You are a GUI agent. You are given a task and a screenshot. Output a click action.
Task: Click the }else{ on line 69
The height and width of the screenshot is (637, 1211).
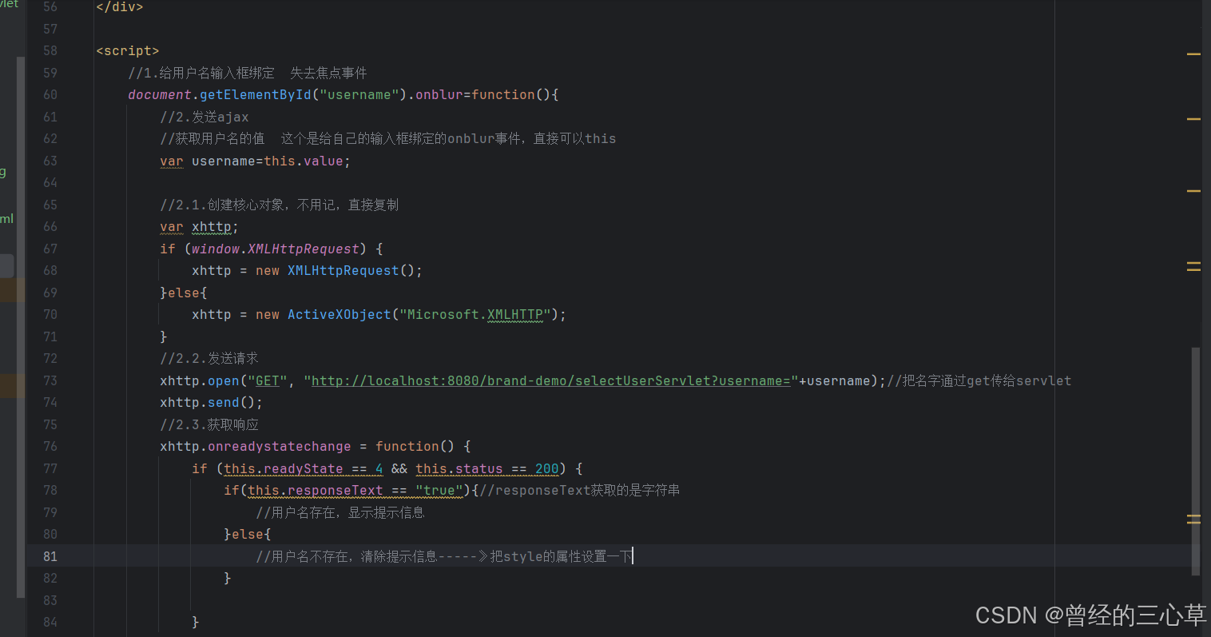coord(184,293)
